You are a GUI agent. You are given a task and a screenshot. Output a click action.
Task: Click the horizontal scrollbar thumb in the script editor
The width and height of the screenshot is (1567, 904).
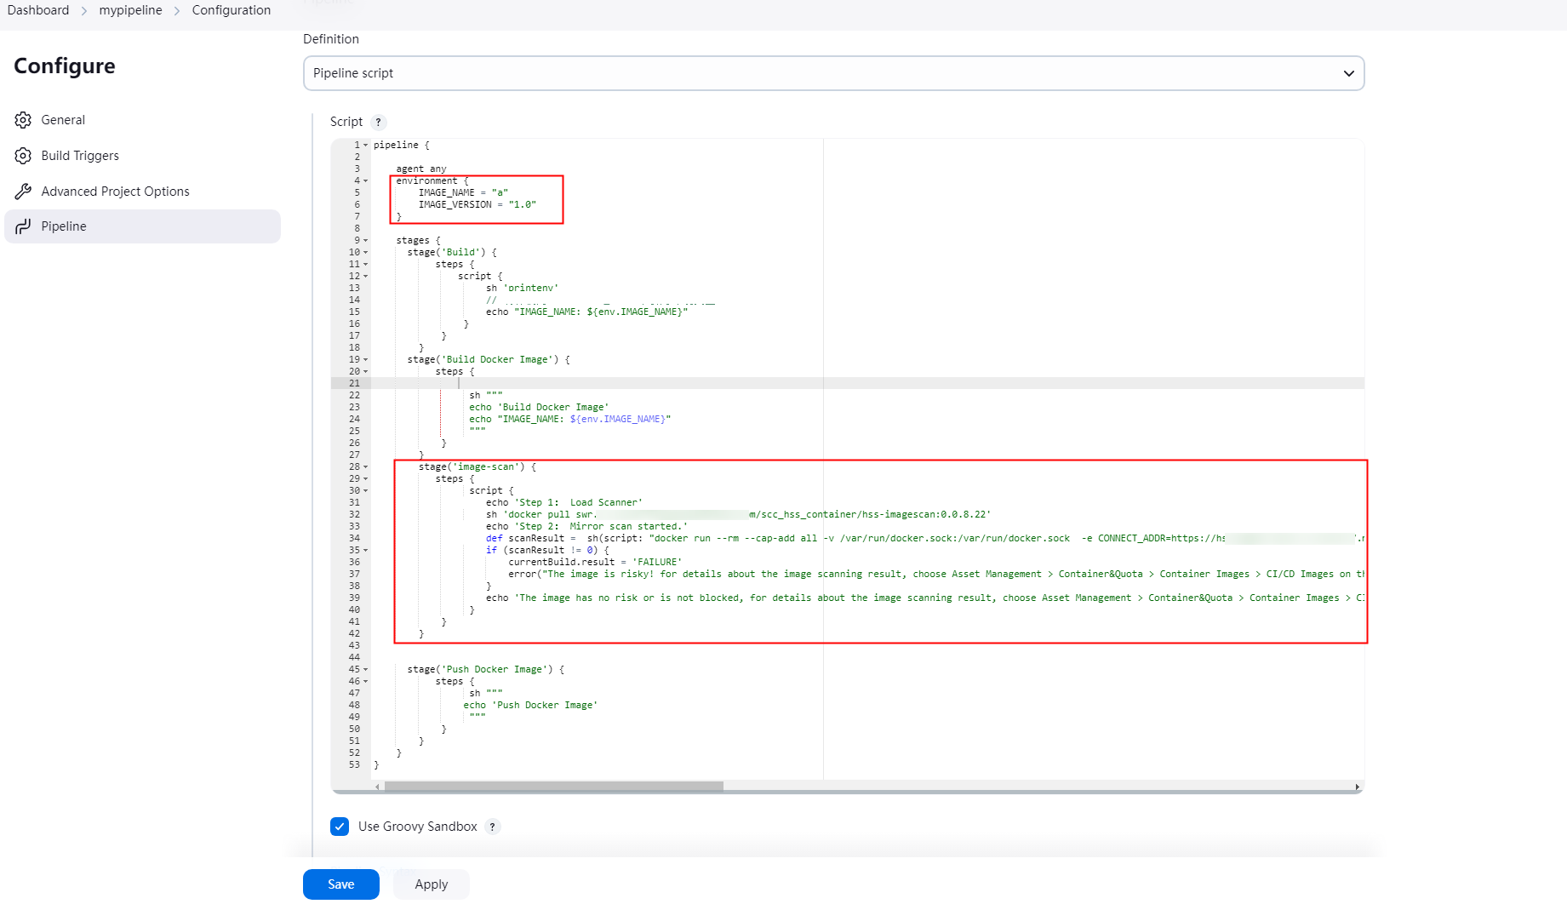pyautogui.click(x=553, y=787)
